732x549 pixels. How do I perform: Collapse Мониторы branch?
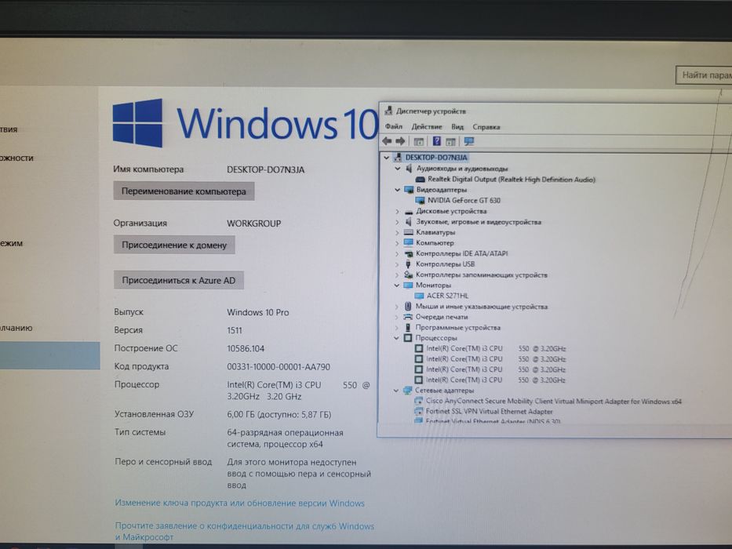(397, 285)
